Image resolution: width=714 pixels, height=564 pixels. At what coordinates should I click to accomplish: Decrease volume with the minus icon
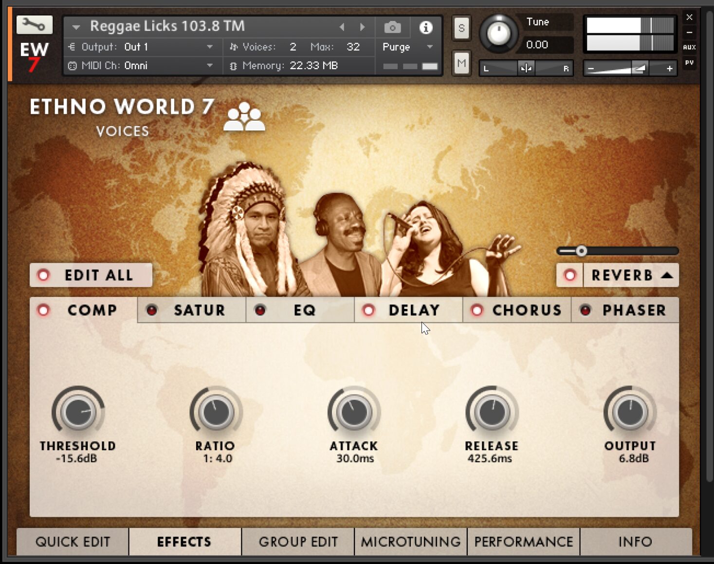(591, 69)
